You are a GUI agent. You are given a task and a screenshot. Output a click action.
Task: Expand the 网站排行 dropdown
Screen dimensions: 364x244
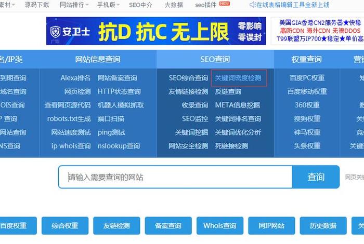(74, 5)
